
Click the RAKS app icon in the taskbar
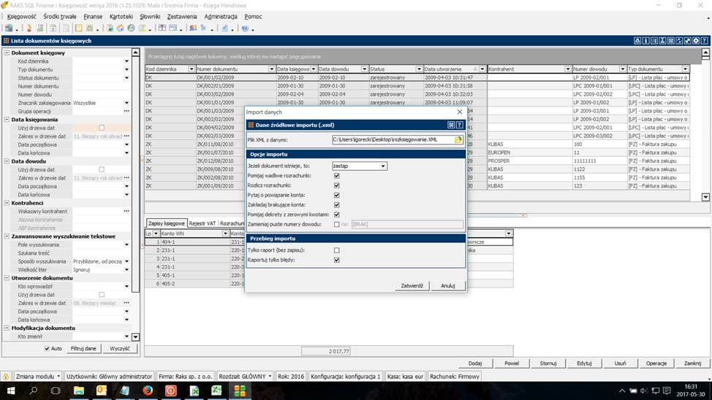pos(239,391)
